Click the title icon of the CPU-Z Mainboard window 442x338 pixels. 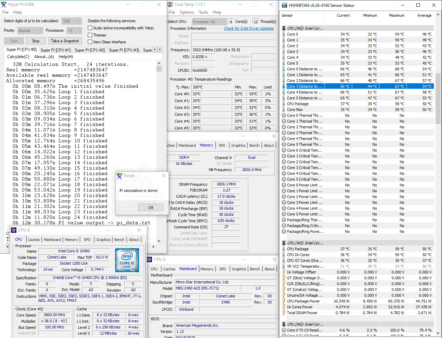click(x=149, y=259)
